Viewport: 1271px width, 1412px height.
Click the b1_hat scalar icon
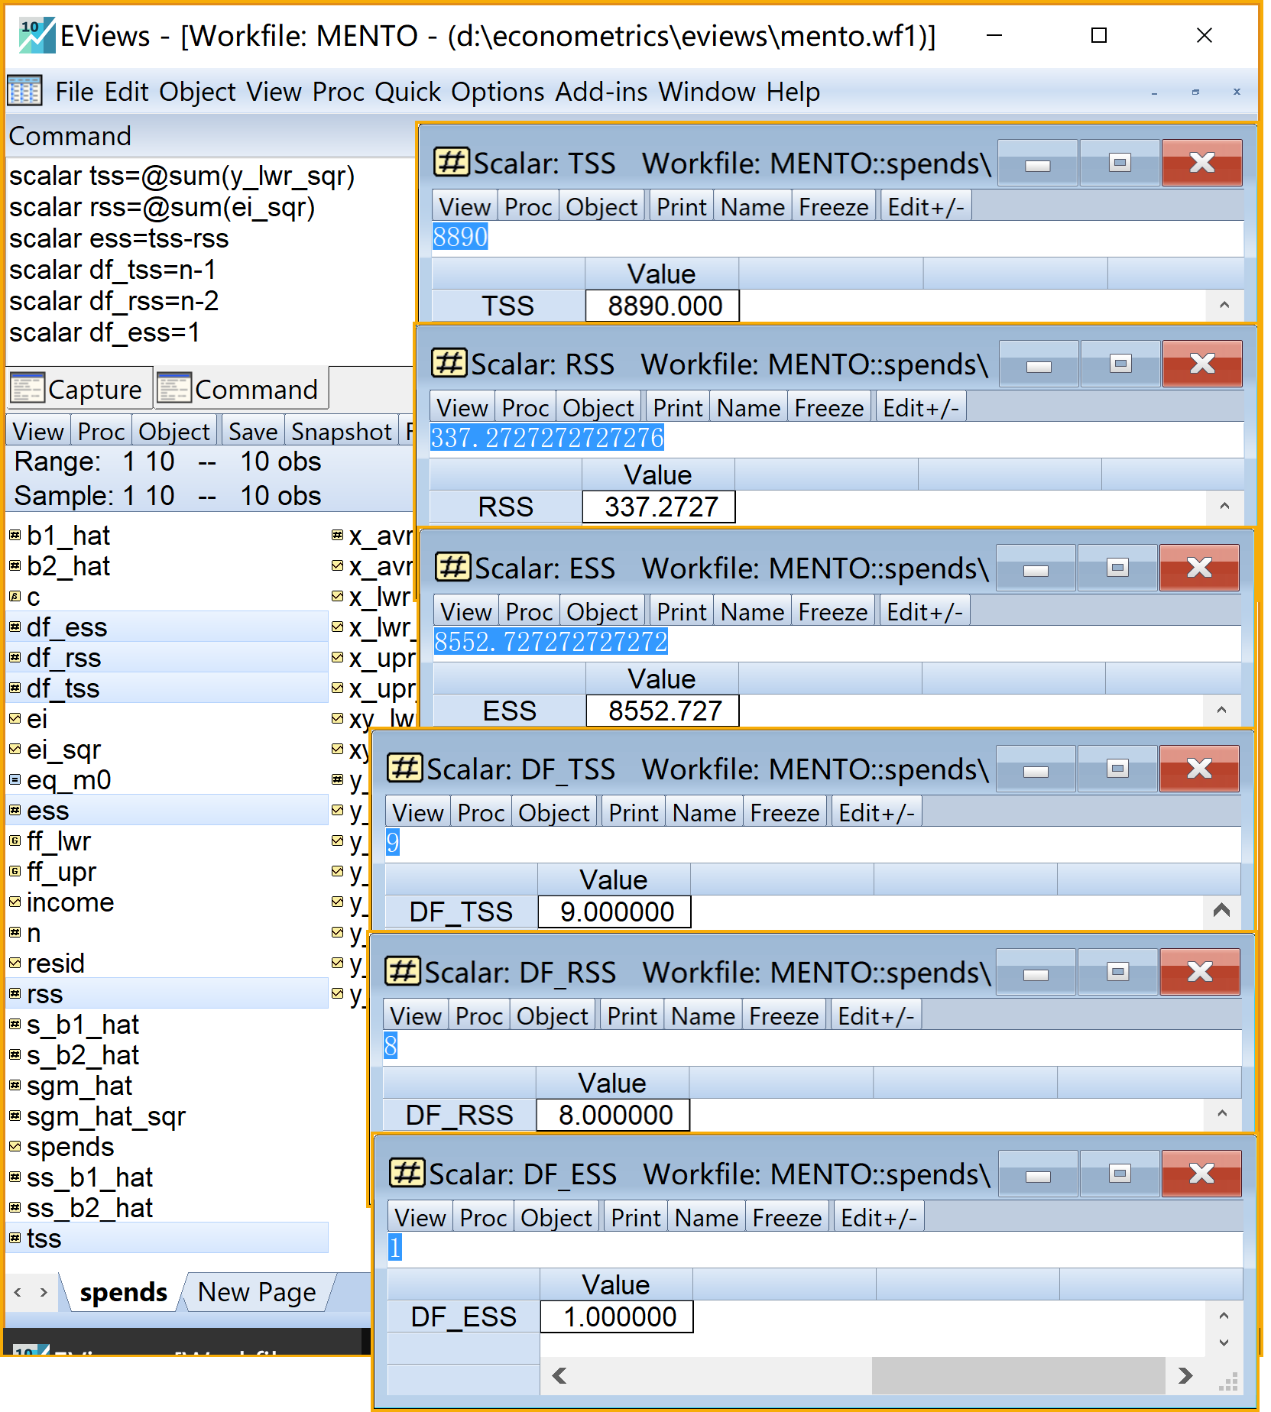[15, 536]
